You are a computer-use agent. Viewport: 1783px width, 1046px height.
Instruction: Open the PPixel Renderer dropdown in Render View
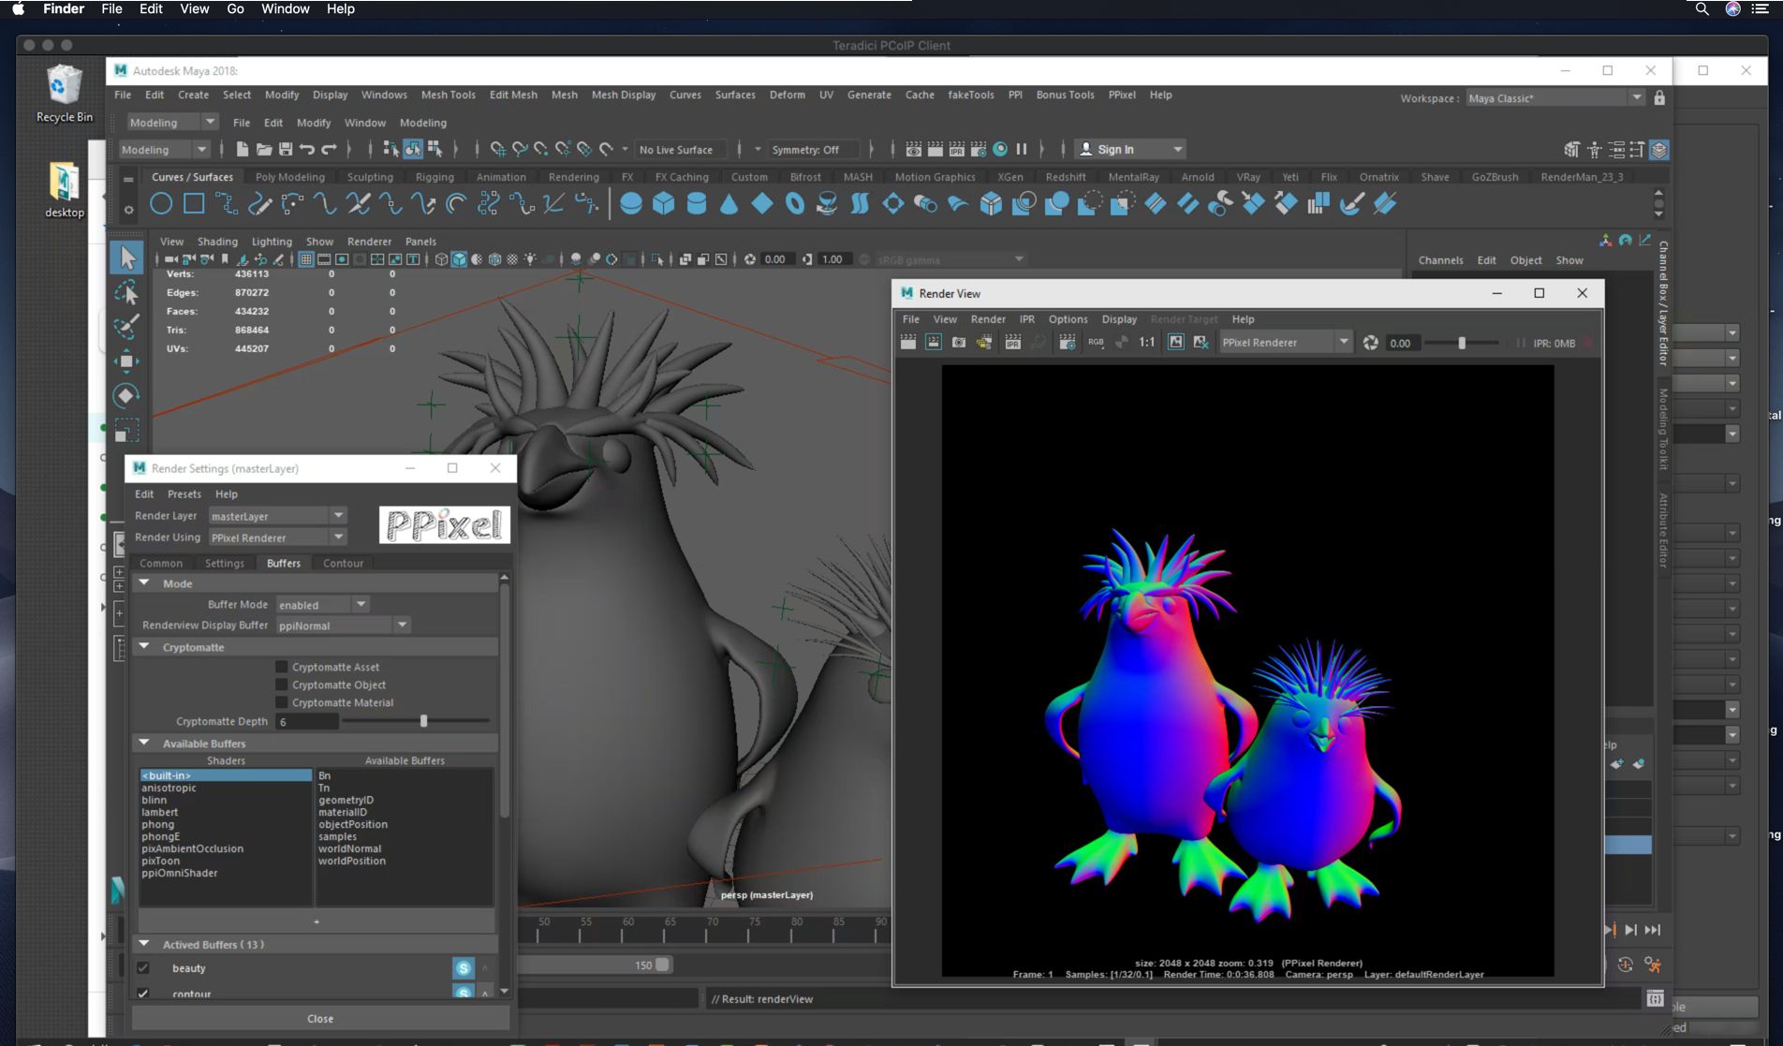1285,343
